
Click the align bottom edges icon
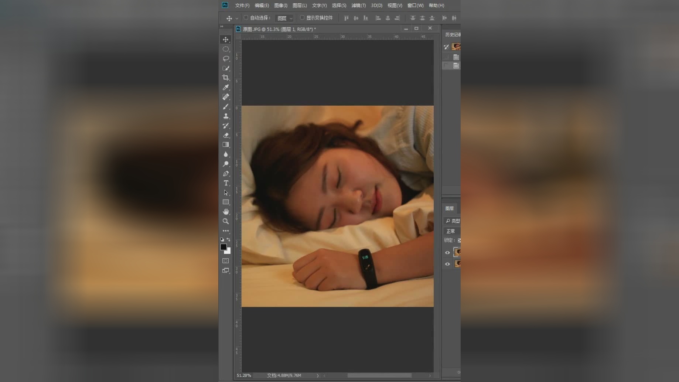click(x=365, y=18)
